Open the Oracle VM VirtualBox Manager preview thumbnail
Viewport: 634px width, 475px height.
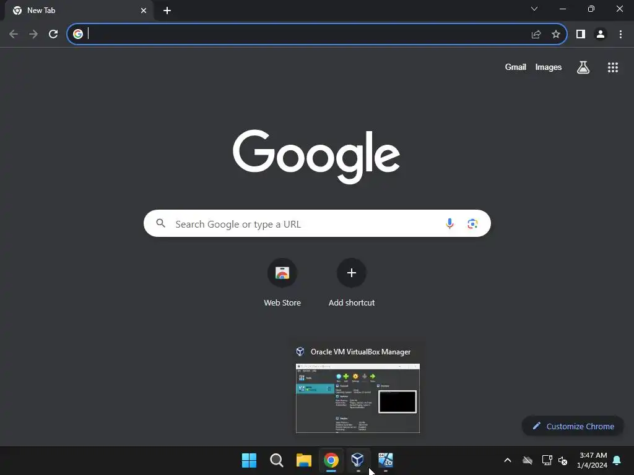(x=358, y=398)
